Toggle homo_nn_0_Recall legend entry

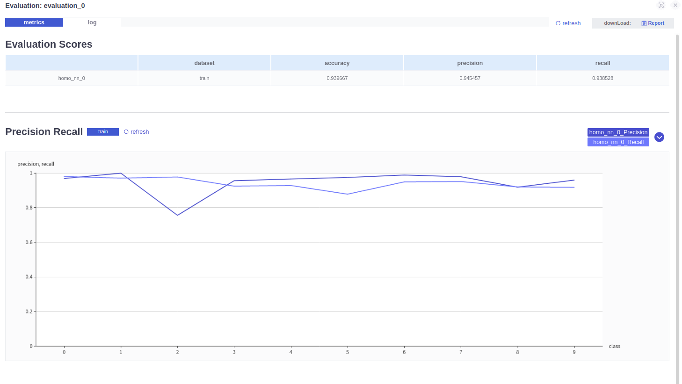[618, 142]
